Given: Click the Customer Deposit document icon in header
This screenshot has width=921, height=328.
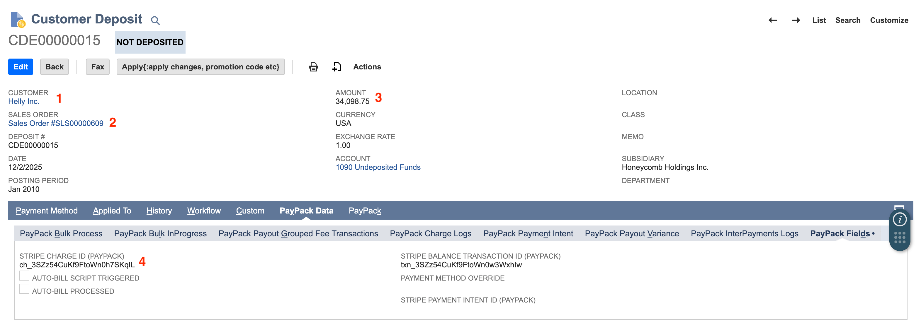Looking at the screenshot, I should pyautogui.click(x=17, y=20).
